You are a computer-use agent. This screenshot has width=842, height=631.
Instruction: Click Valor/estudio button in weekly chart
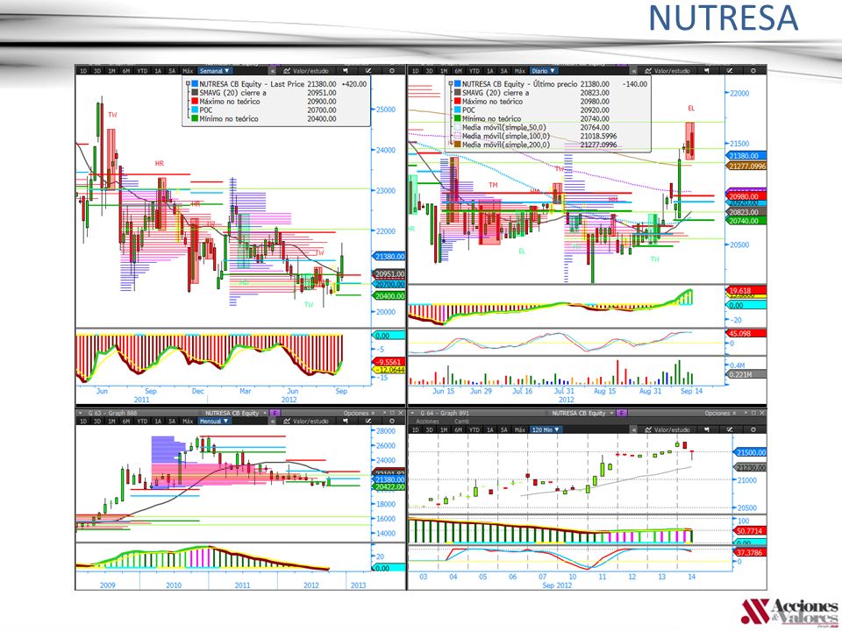point(305,71)
